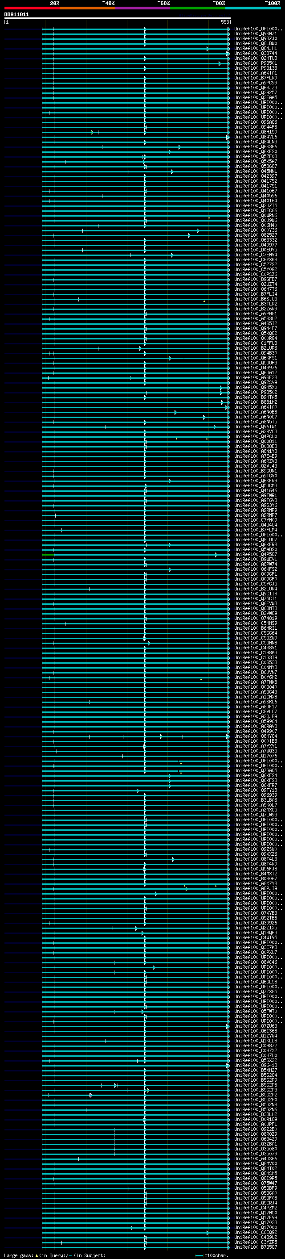Select the UniRef100_P93501 label
285x1259 pixels.
pyautogui.click(x=256, y=63)
